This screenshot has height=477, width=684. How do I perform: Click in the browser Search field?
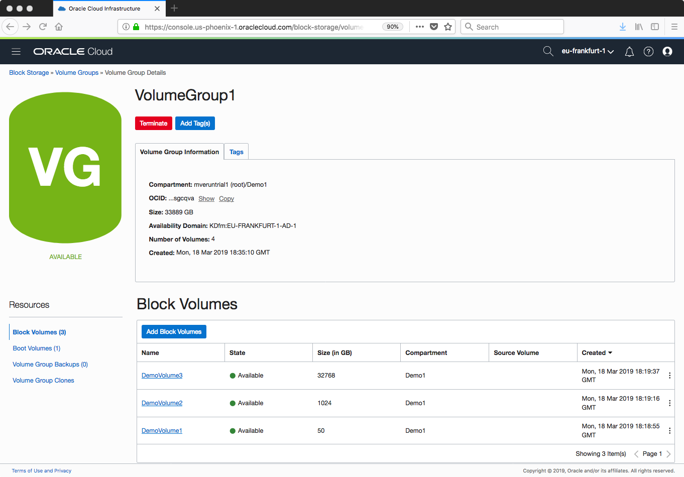click(x=512, y=27)
